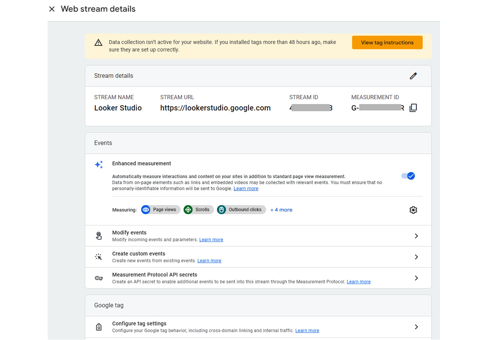Viewport: 488px width, 340px height.
Task: Click the Create custom events row title
Action: click(x=139, y=254)
